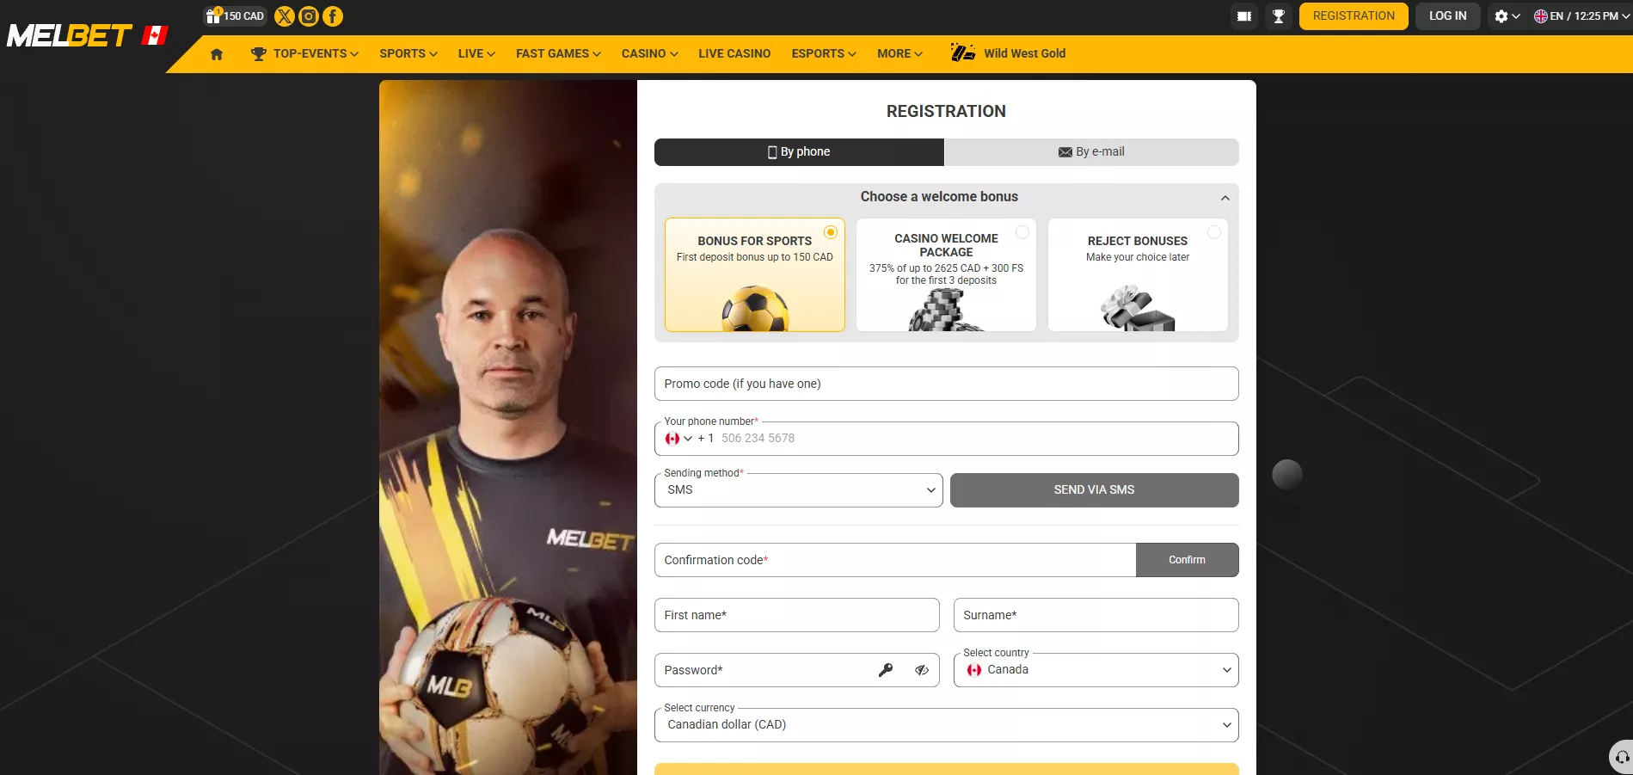The height and width of the screenshot is (775, 1633).
Task: Open the trophy results icon in header
Action: point(1279,16)
